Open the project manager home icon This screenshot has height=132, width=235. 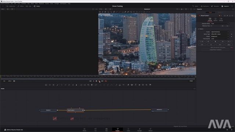point(227,130)
